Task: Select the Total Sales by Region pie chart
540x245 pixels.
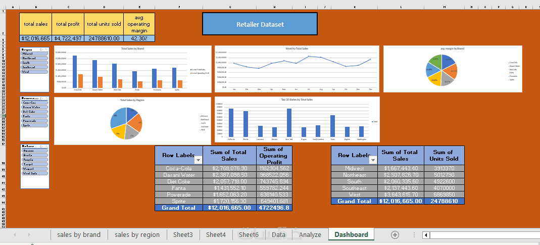Action: click(132, 121)
